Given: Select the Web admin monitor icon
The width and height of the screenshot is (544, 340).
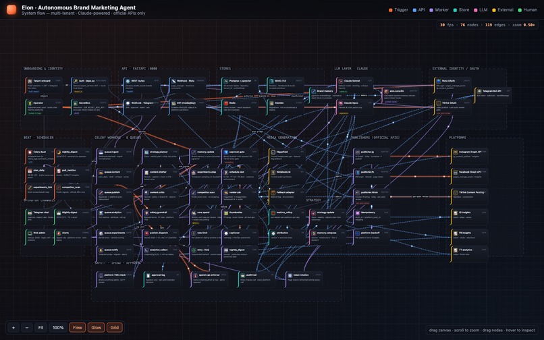Looking at the screenshot, I should pyautogui.click(x=30, y=233).
